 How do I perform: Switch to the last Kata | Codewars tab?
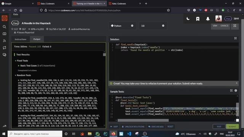pos(125,3)
